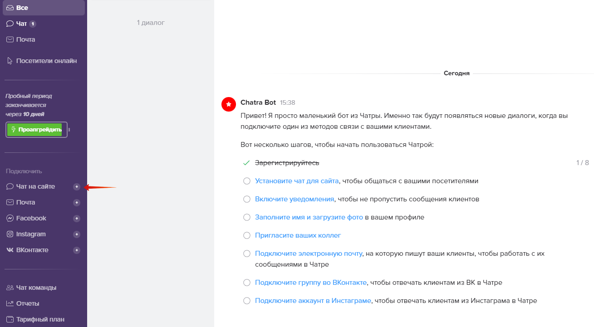This screenshot has height=327, width=594.
Task: Click the Пробный период trial notice text
Action: pyautogui.click(x=29, y=105)
